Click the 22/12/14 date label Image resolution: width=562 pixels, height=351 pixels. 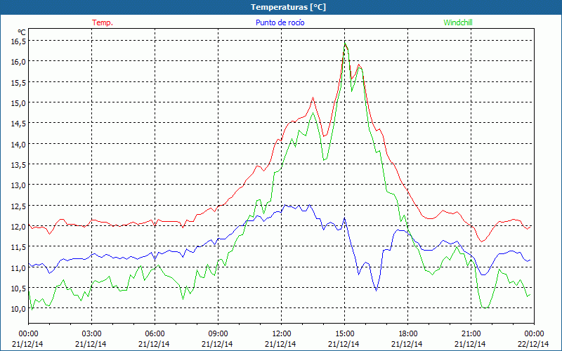click(533, 344)
